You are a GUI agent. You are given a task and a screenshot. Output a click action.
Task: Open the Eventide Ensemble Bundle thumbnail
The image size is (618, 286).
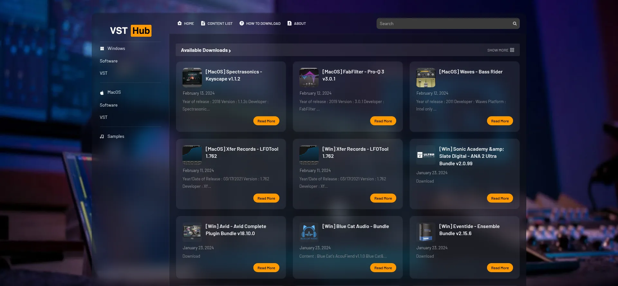(426, 232)
